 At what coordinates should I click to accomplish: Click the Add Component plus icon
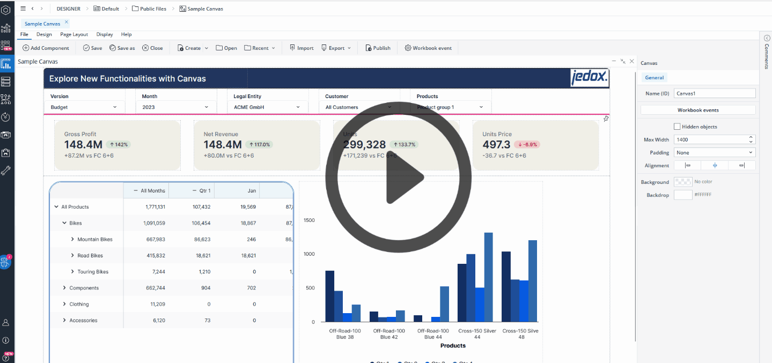26,48
